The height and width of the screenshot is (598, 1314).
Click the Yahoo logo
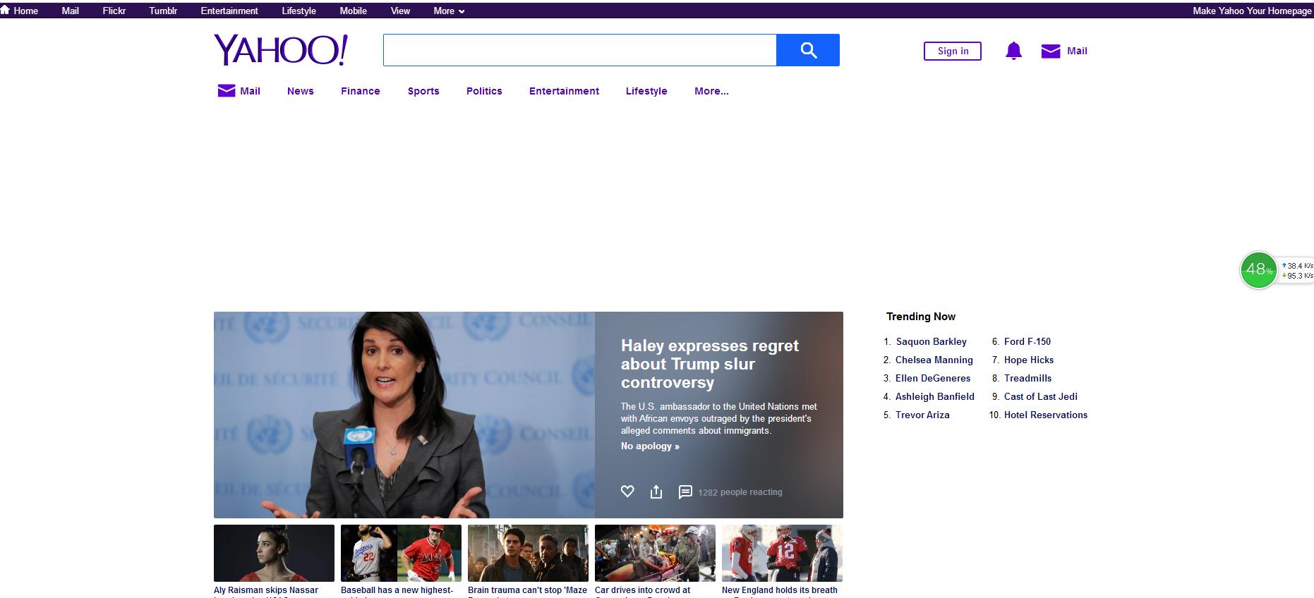[281, 50]
